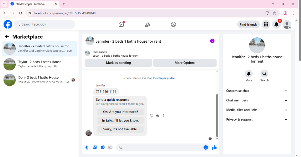
Task: Open the Groups icon in top navigation
Action: [173, 24]
